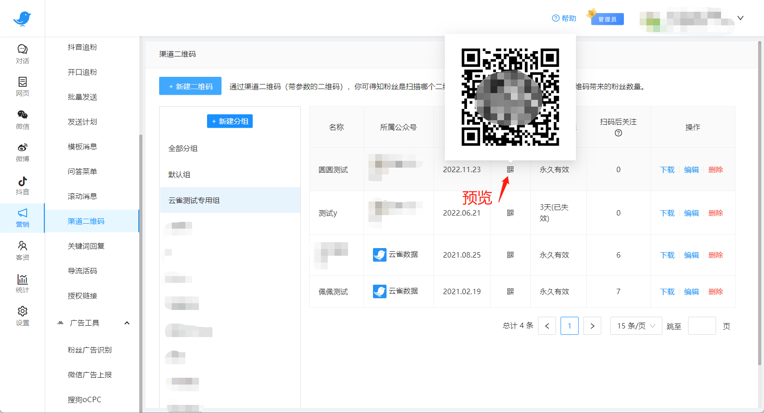Create a new QR code with 新建二维码
Screen dimensions: 764x413
pyautogui.click(x=190, y=86)
